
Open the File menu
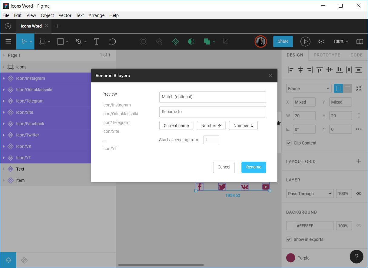click(x=6, y=15)
